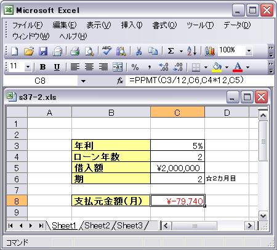Select cell C5 with ¥2,000,000

pos(177,168)
